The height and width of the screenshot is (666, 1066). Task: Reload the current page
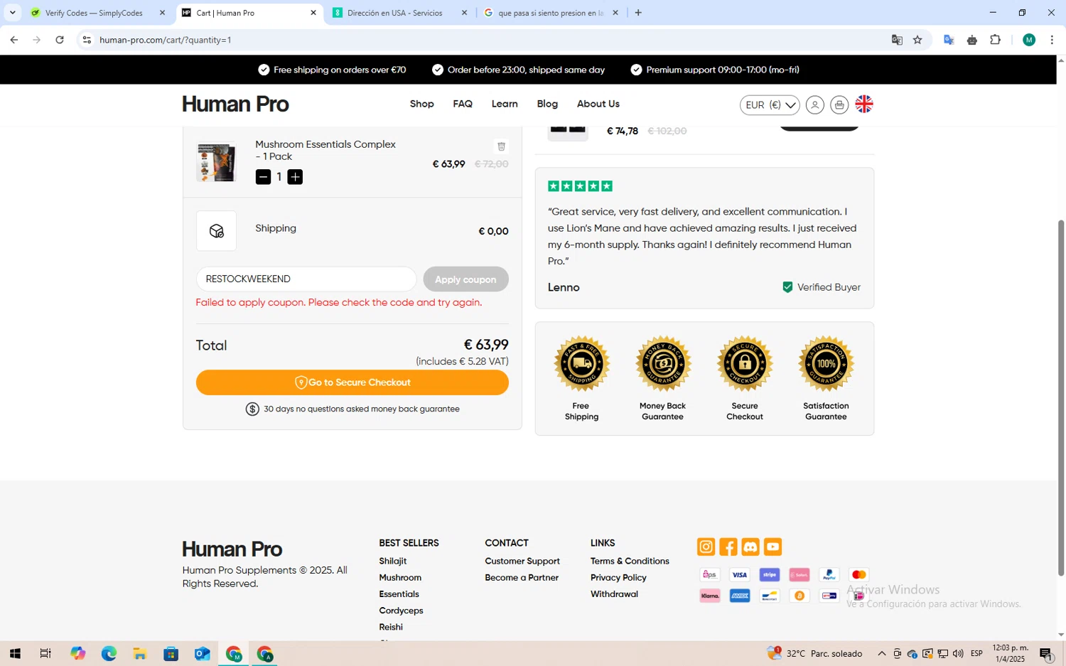point(60,40)
